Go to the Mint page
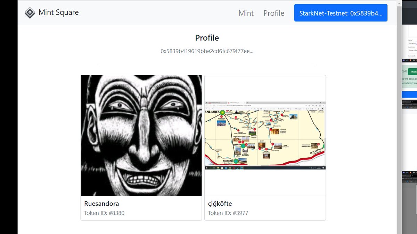417x234 pixels. coord(246,13)
